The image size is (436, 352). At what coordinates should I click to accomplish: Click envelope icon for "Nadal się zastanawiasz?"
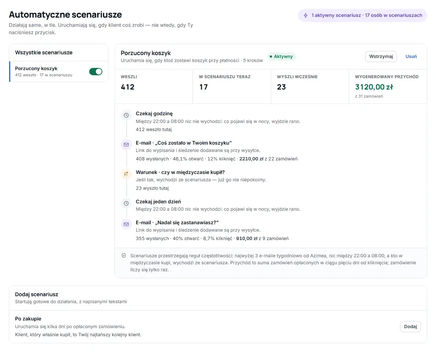click(x=126, y=224)
